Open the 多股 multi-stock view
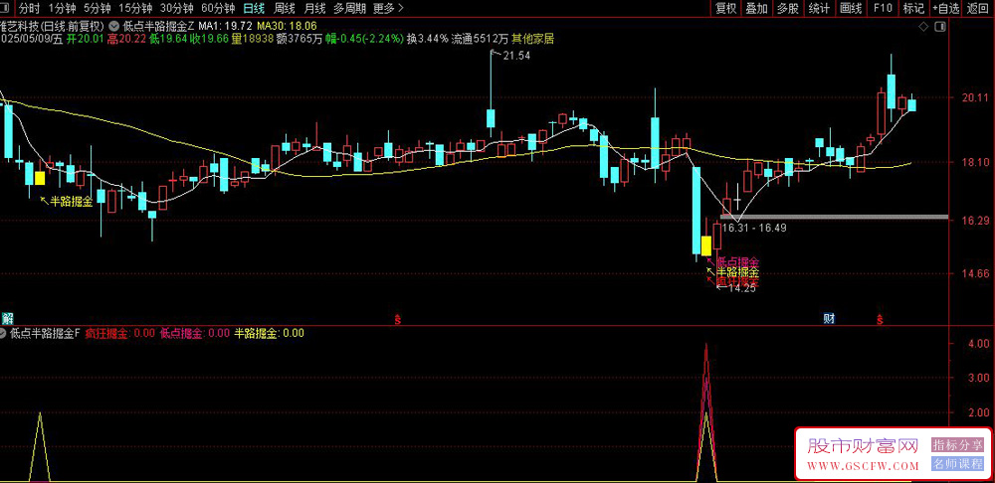The width and height of the screenshot is (995, 483). click(x=787, y=8)
